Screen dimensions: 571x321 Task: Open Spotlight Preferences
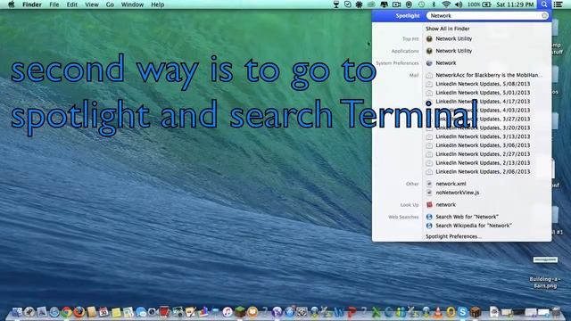tap(454, 236)
